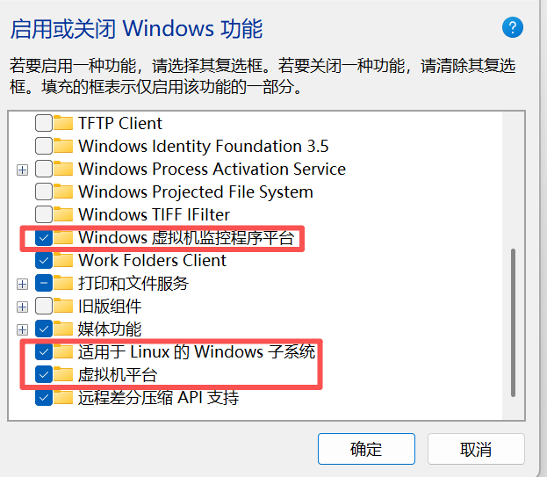Select the Windows TIFF IFilter list item

154,214
